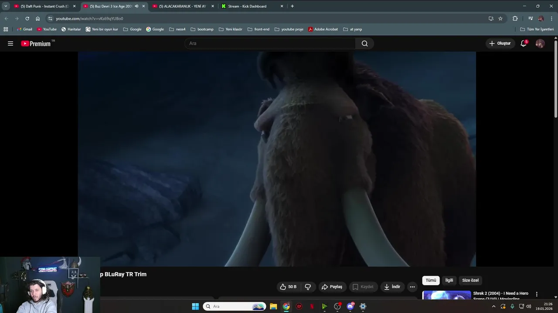Open YouTube notifications bell
This screenshot has height=313, width=558.
click(x=524, y=43)
